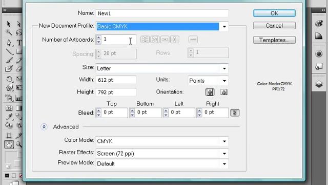Collapse the Advanced section
The height and width of the screenshot is (185, 328).
pos(44,127)
